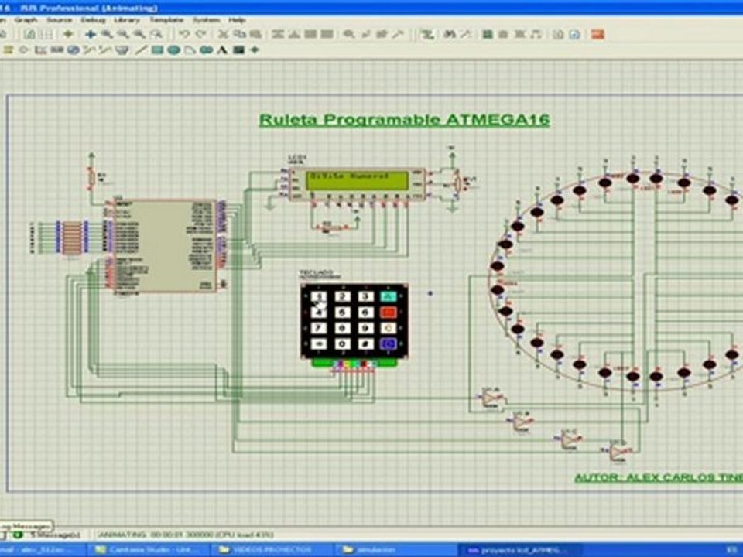Select the closed path drawing tool

[206, 50]
